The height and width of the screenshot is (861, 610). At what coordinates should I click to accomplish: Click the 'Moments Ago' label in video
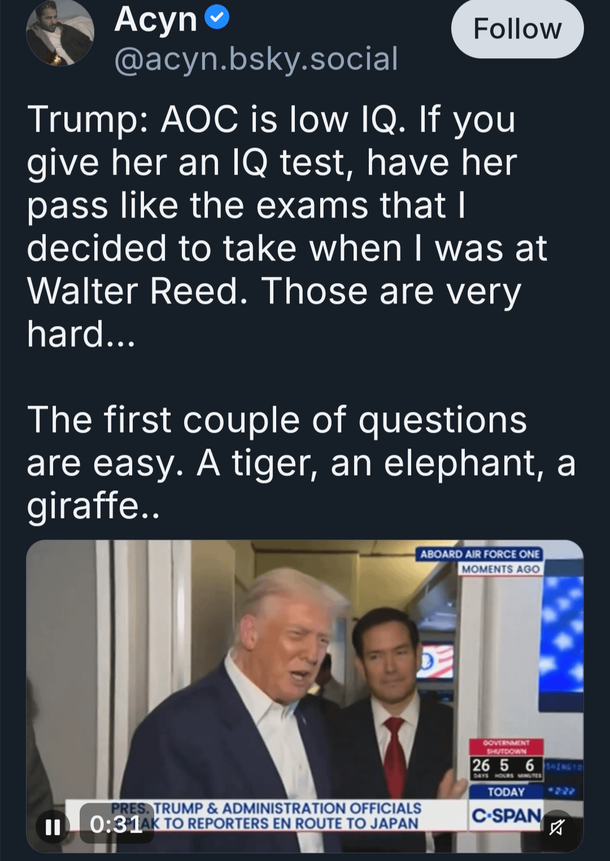(x=500, y=569)
